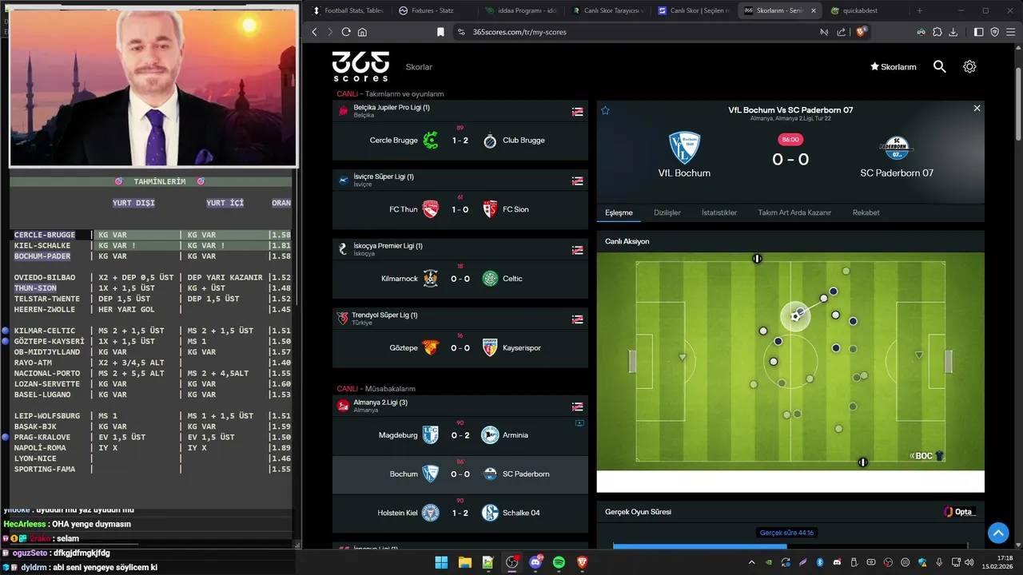Click the Cercle Brugge team crest
Viewport: 1023px width, 575px height.
431,141
